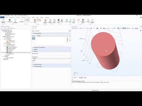The height and width of the screenshot is (106, 142).
Task: Select Cylinder 1 in model tree
Action: [x=11, y=41]
